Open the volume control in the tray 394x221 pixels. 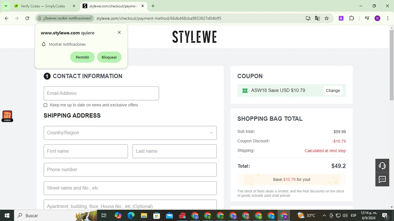click(345, 215)
